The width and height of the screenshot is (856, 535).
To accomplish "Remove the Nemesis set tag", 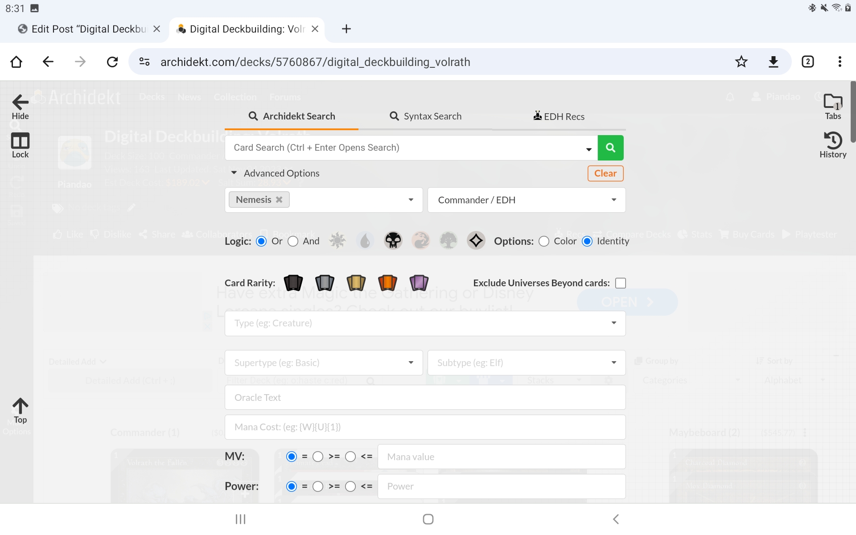I will (x=279, y=200).
